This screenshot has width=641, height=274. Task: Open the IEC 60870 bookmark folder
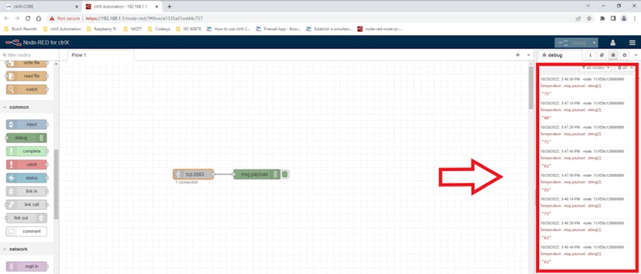coord(189,29)
